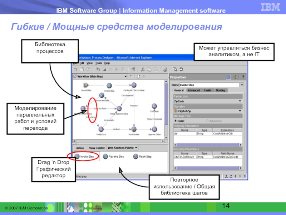Click the question mark help icon in Properties
The height and width of the screenshot is (215, 286).
point(243,77)
